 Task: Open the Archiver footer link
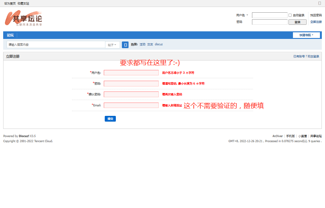click(x=277, y=136)
